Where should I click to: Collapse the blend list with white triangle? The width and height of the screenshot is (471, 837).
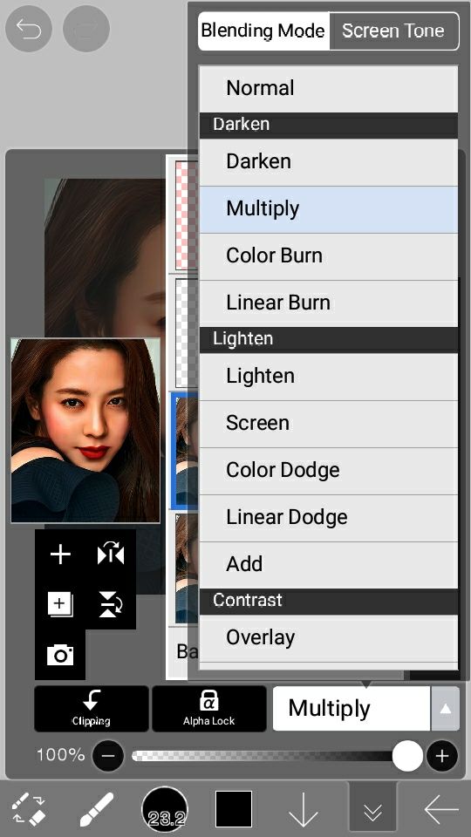coord(446,708)
